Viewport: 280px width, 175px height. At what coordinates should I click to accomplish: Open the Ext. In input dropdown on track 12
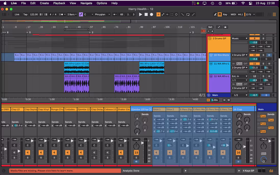tap(239, 76)
